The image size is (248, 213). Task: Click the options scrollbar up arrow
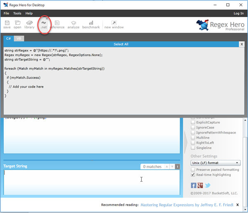point(245,120)
